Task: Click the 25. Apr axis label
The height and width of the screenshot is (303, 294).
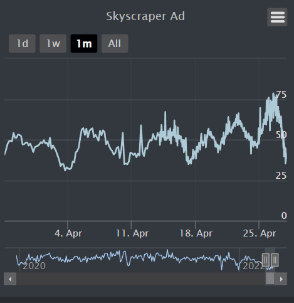Action: click(260, 233)
